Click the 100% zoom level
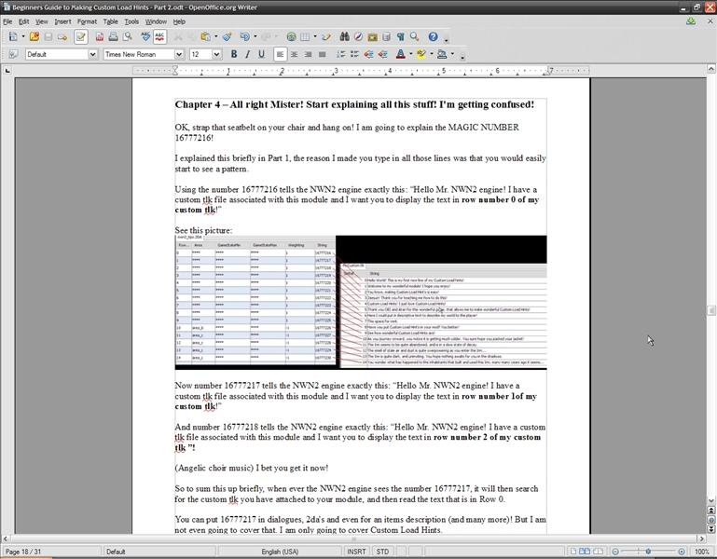The height and width of the screenshot is (559, 717). click(x=702, y=552)
